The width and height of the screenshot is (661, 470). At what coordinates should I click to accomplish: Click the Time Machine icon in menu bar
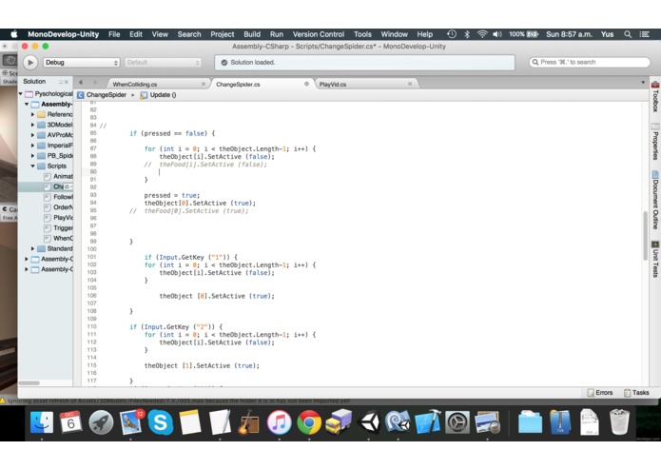tap(452, 34)
